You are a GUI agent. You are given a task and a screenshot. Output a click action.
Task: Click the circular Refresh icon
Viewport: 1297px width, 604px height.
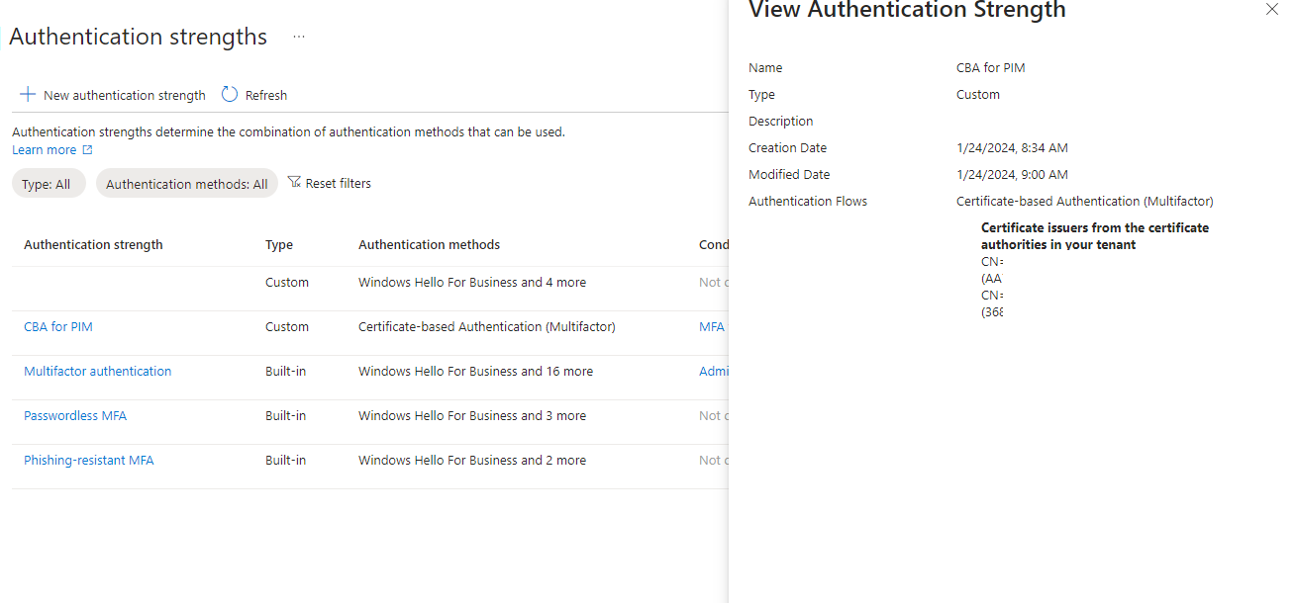(x=230, y=94)
